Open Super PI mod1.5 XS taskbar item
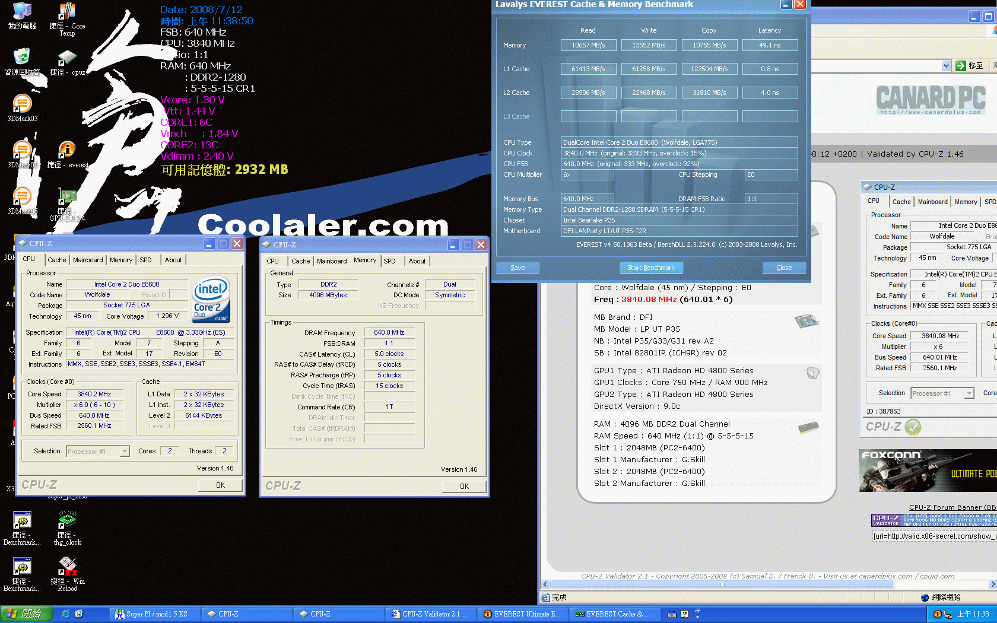The width and height of the screenshot is (997, 623). pyautogui.click(x=154, y=614)
